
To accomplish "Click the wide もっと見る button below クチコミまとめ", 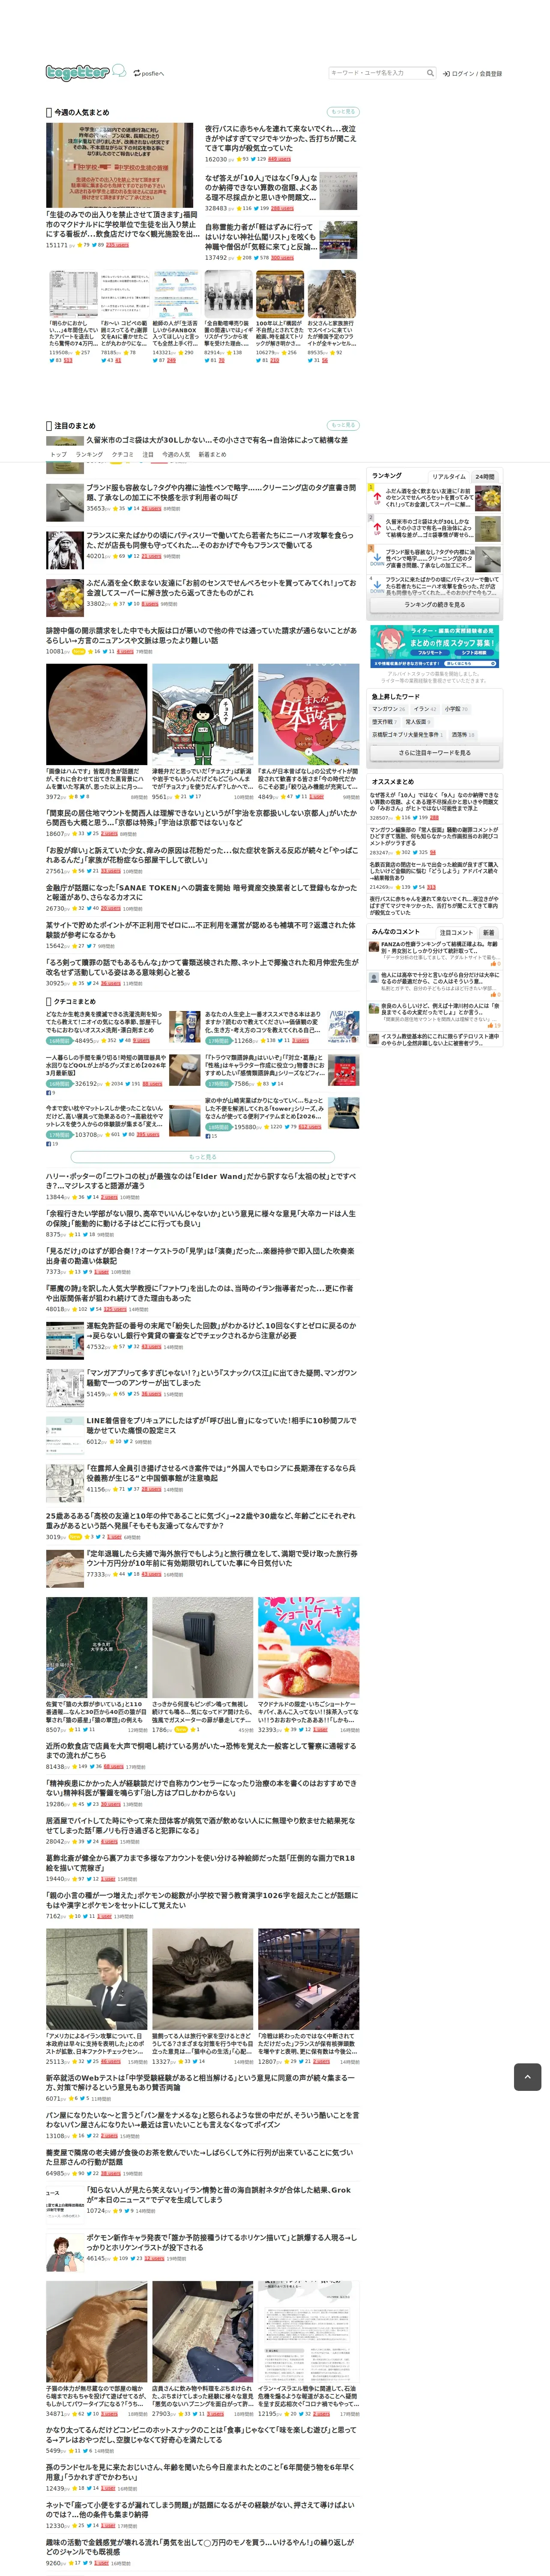I will click(203, 1157).
